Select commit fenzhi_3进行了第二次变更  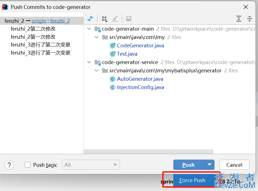point(40,45)
